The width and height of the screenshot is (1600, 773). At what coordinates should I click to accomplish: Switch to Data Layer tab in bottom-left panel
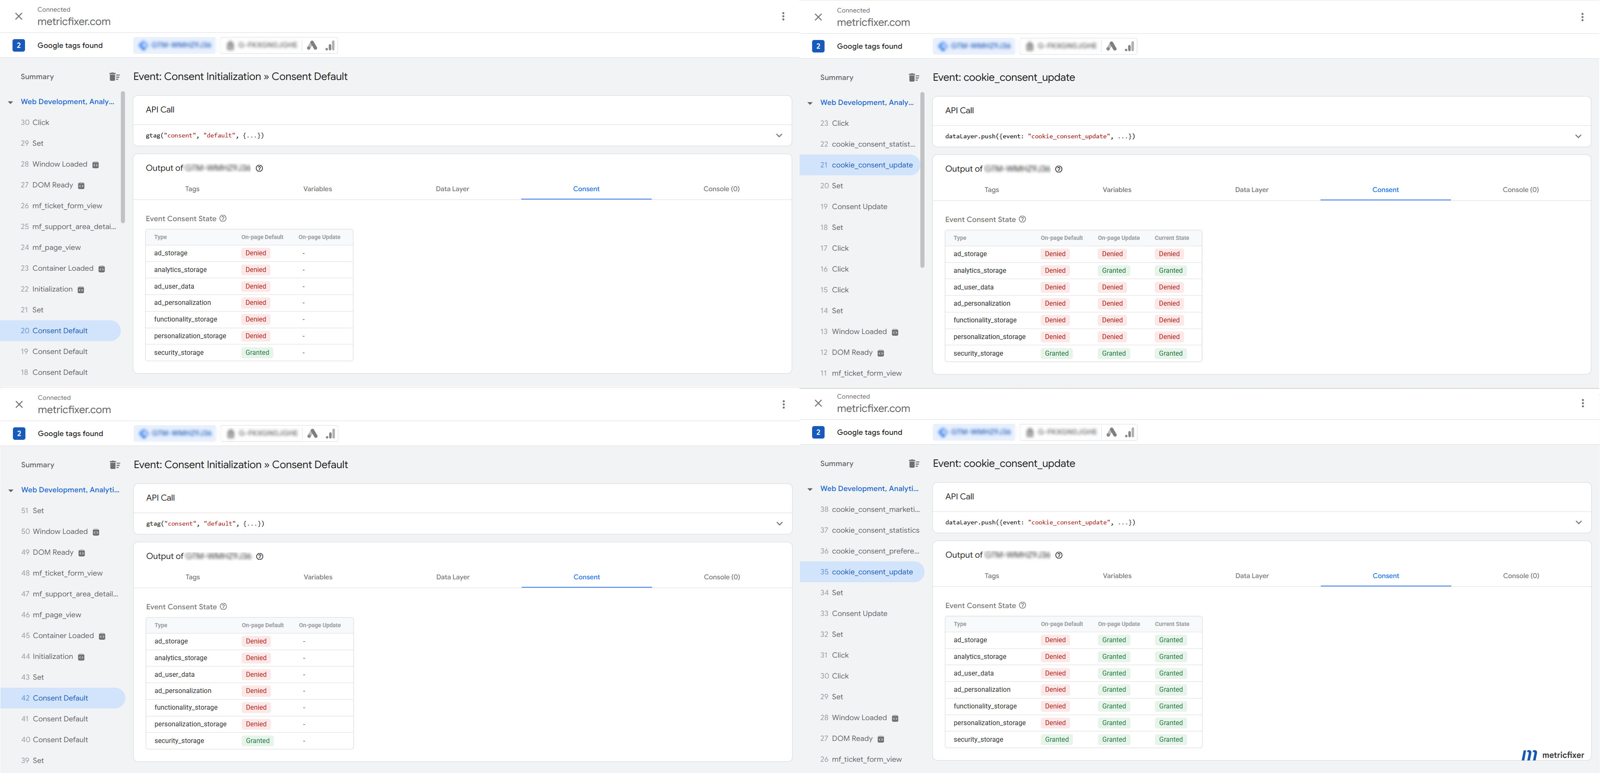click(453, 577)
